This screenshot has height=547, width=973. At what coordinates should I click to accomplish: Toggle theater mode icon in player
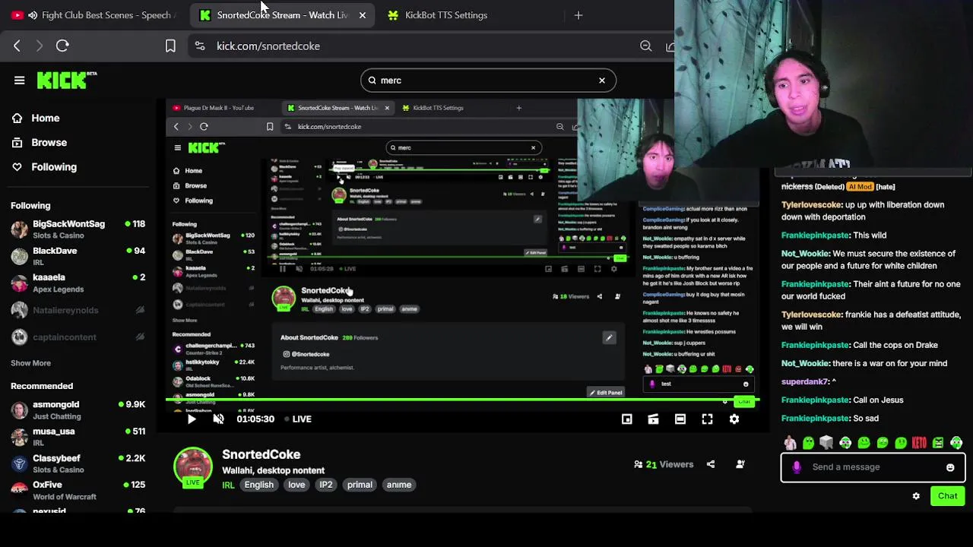(x=680, y=419)
